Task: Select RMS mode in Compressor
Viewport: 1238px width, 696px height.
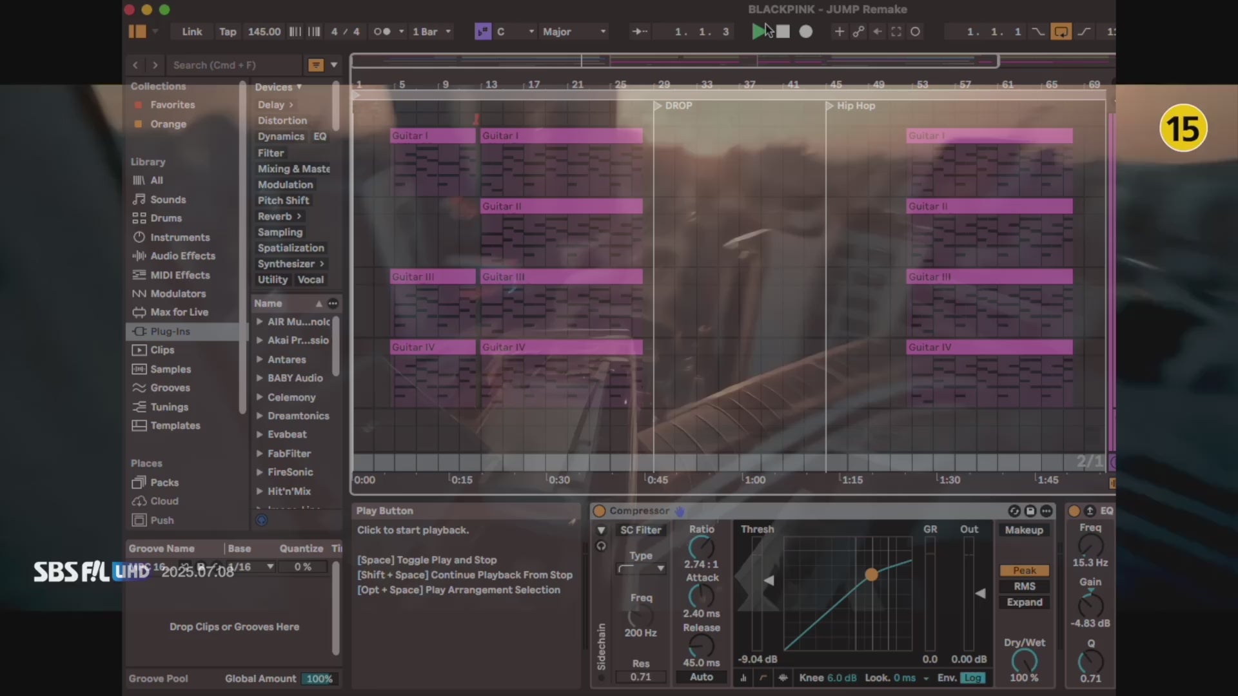Action: 1024,586
